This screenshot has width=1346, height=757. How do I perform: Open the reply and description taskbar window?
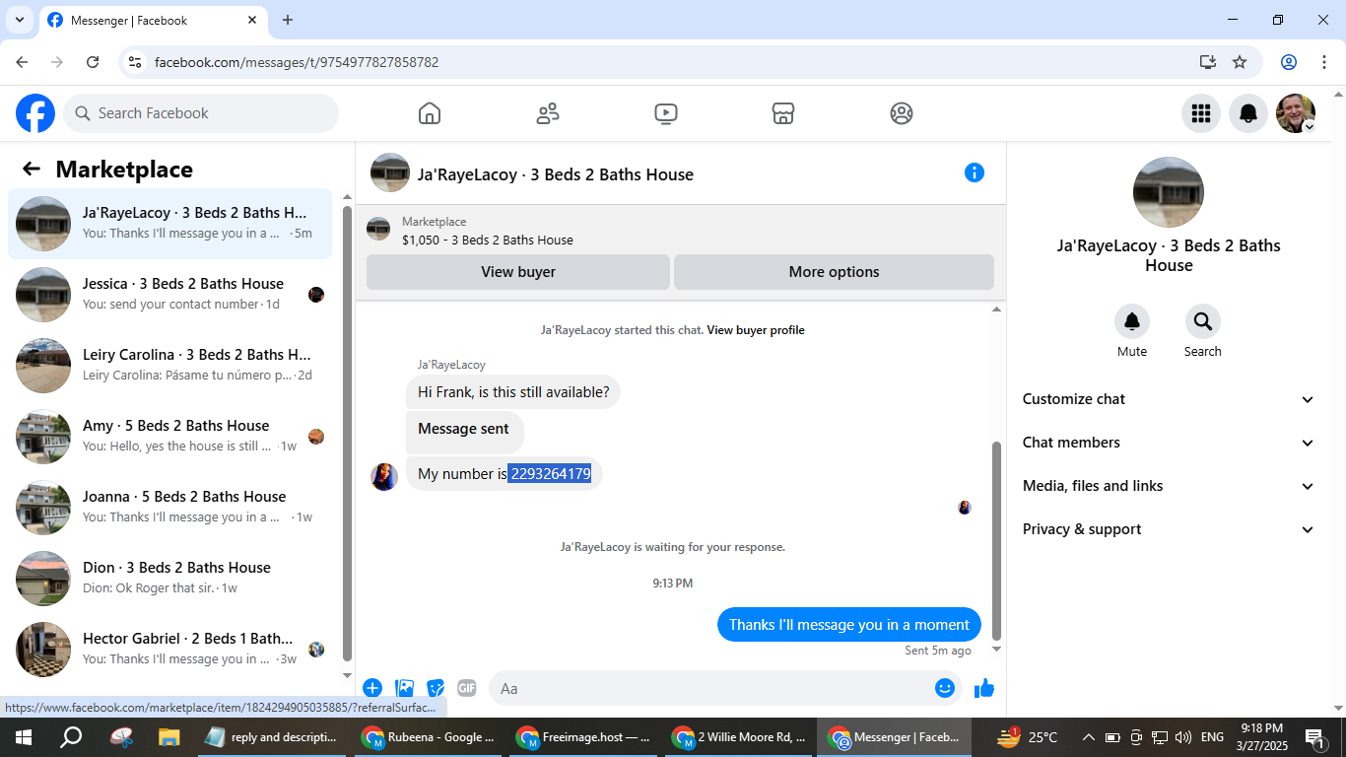(x=273, y=737)
